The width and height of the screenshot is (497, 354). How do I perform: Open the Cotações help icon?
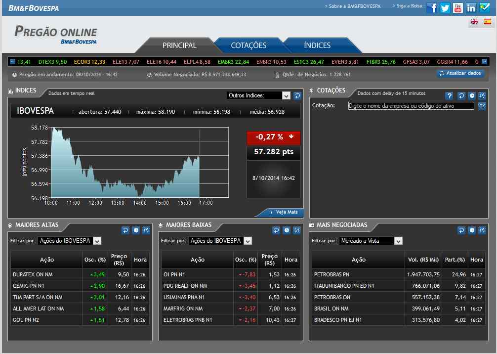(x=449, y=96)
